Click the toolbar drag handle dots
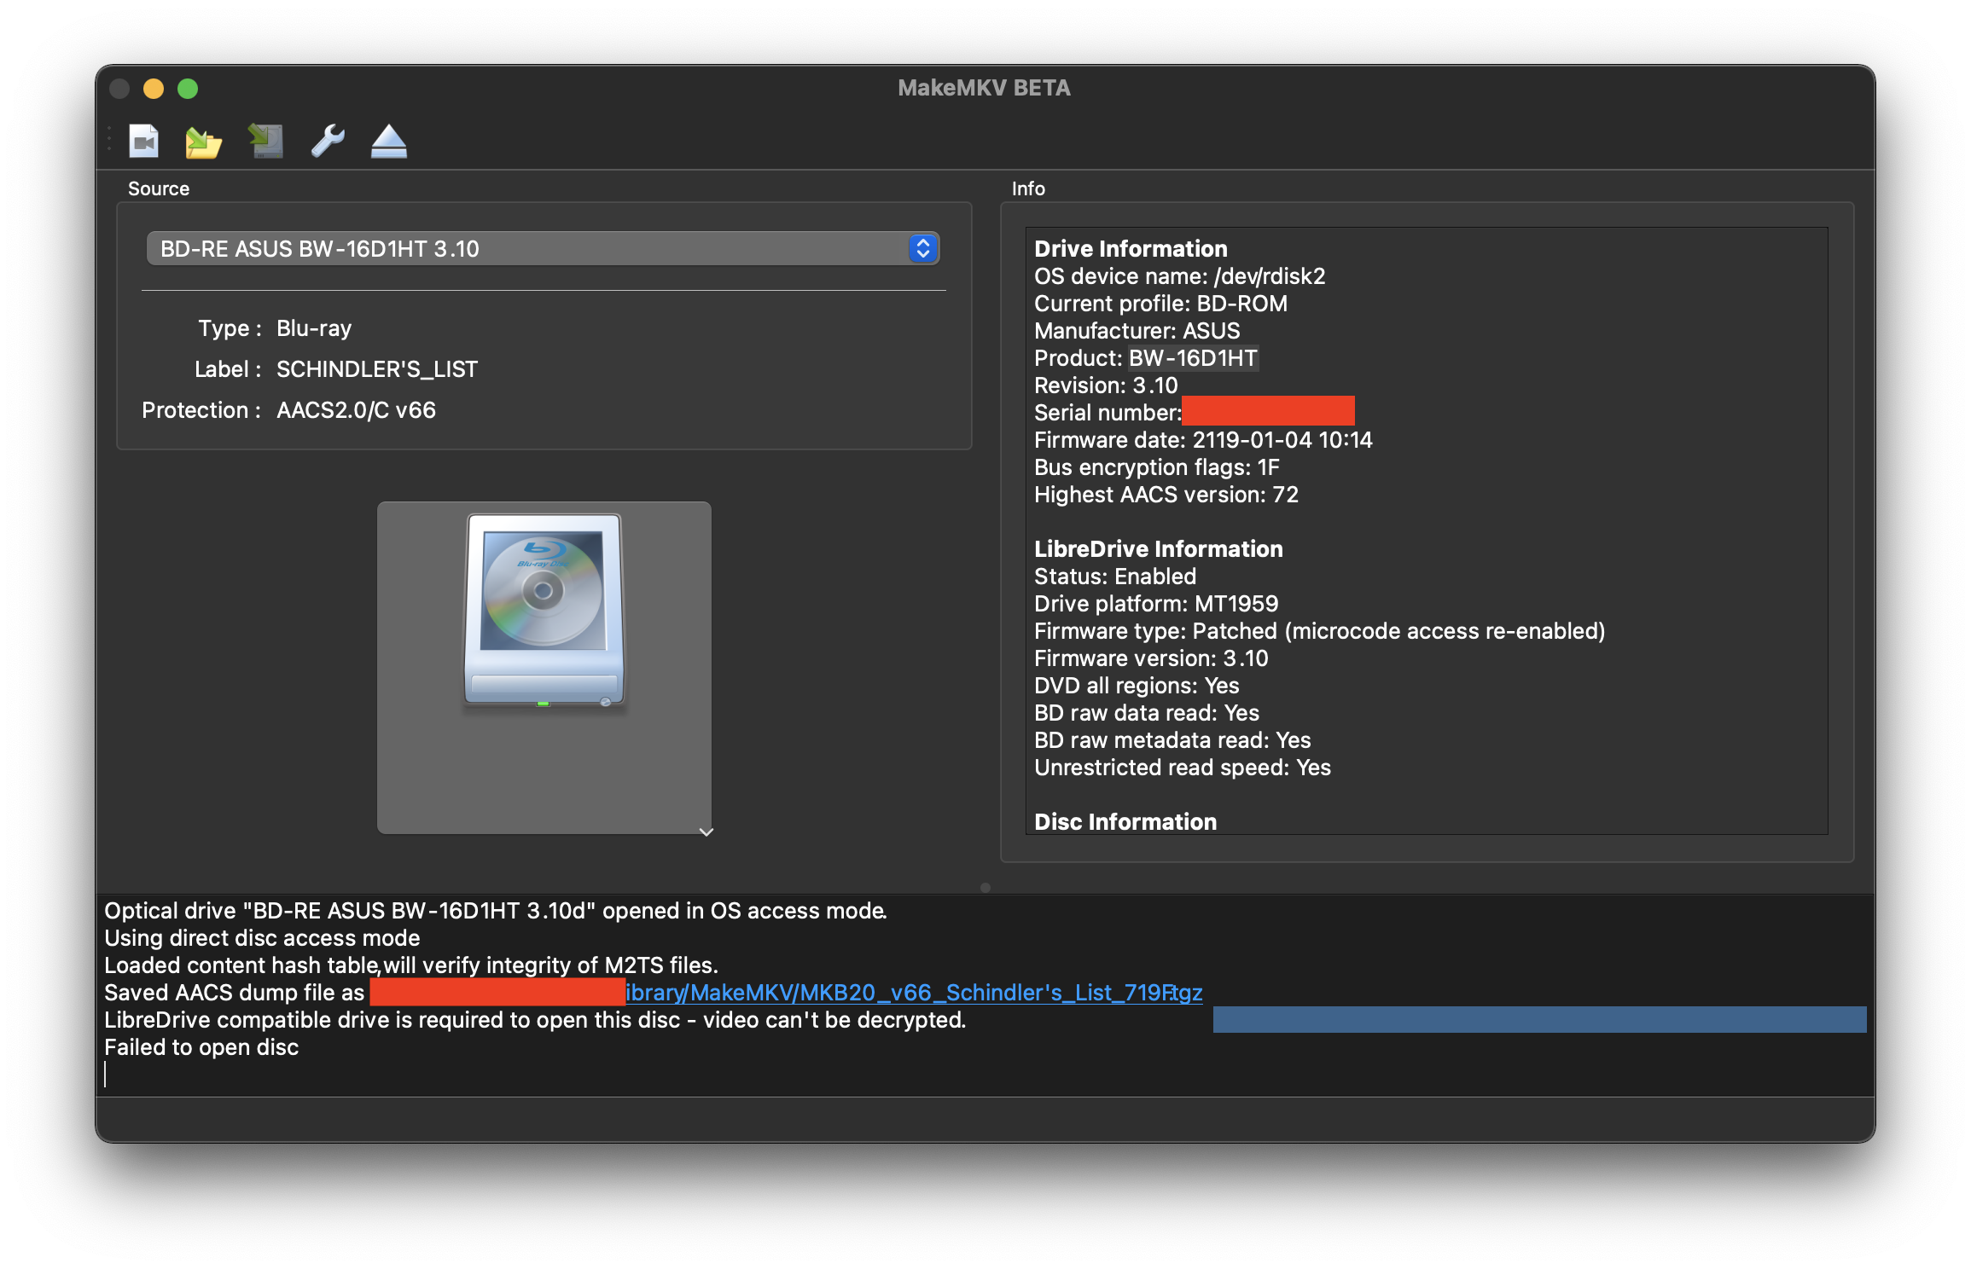The height and width of the screenshot is (1269, 1971). tap(110, 139)
